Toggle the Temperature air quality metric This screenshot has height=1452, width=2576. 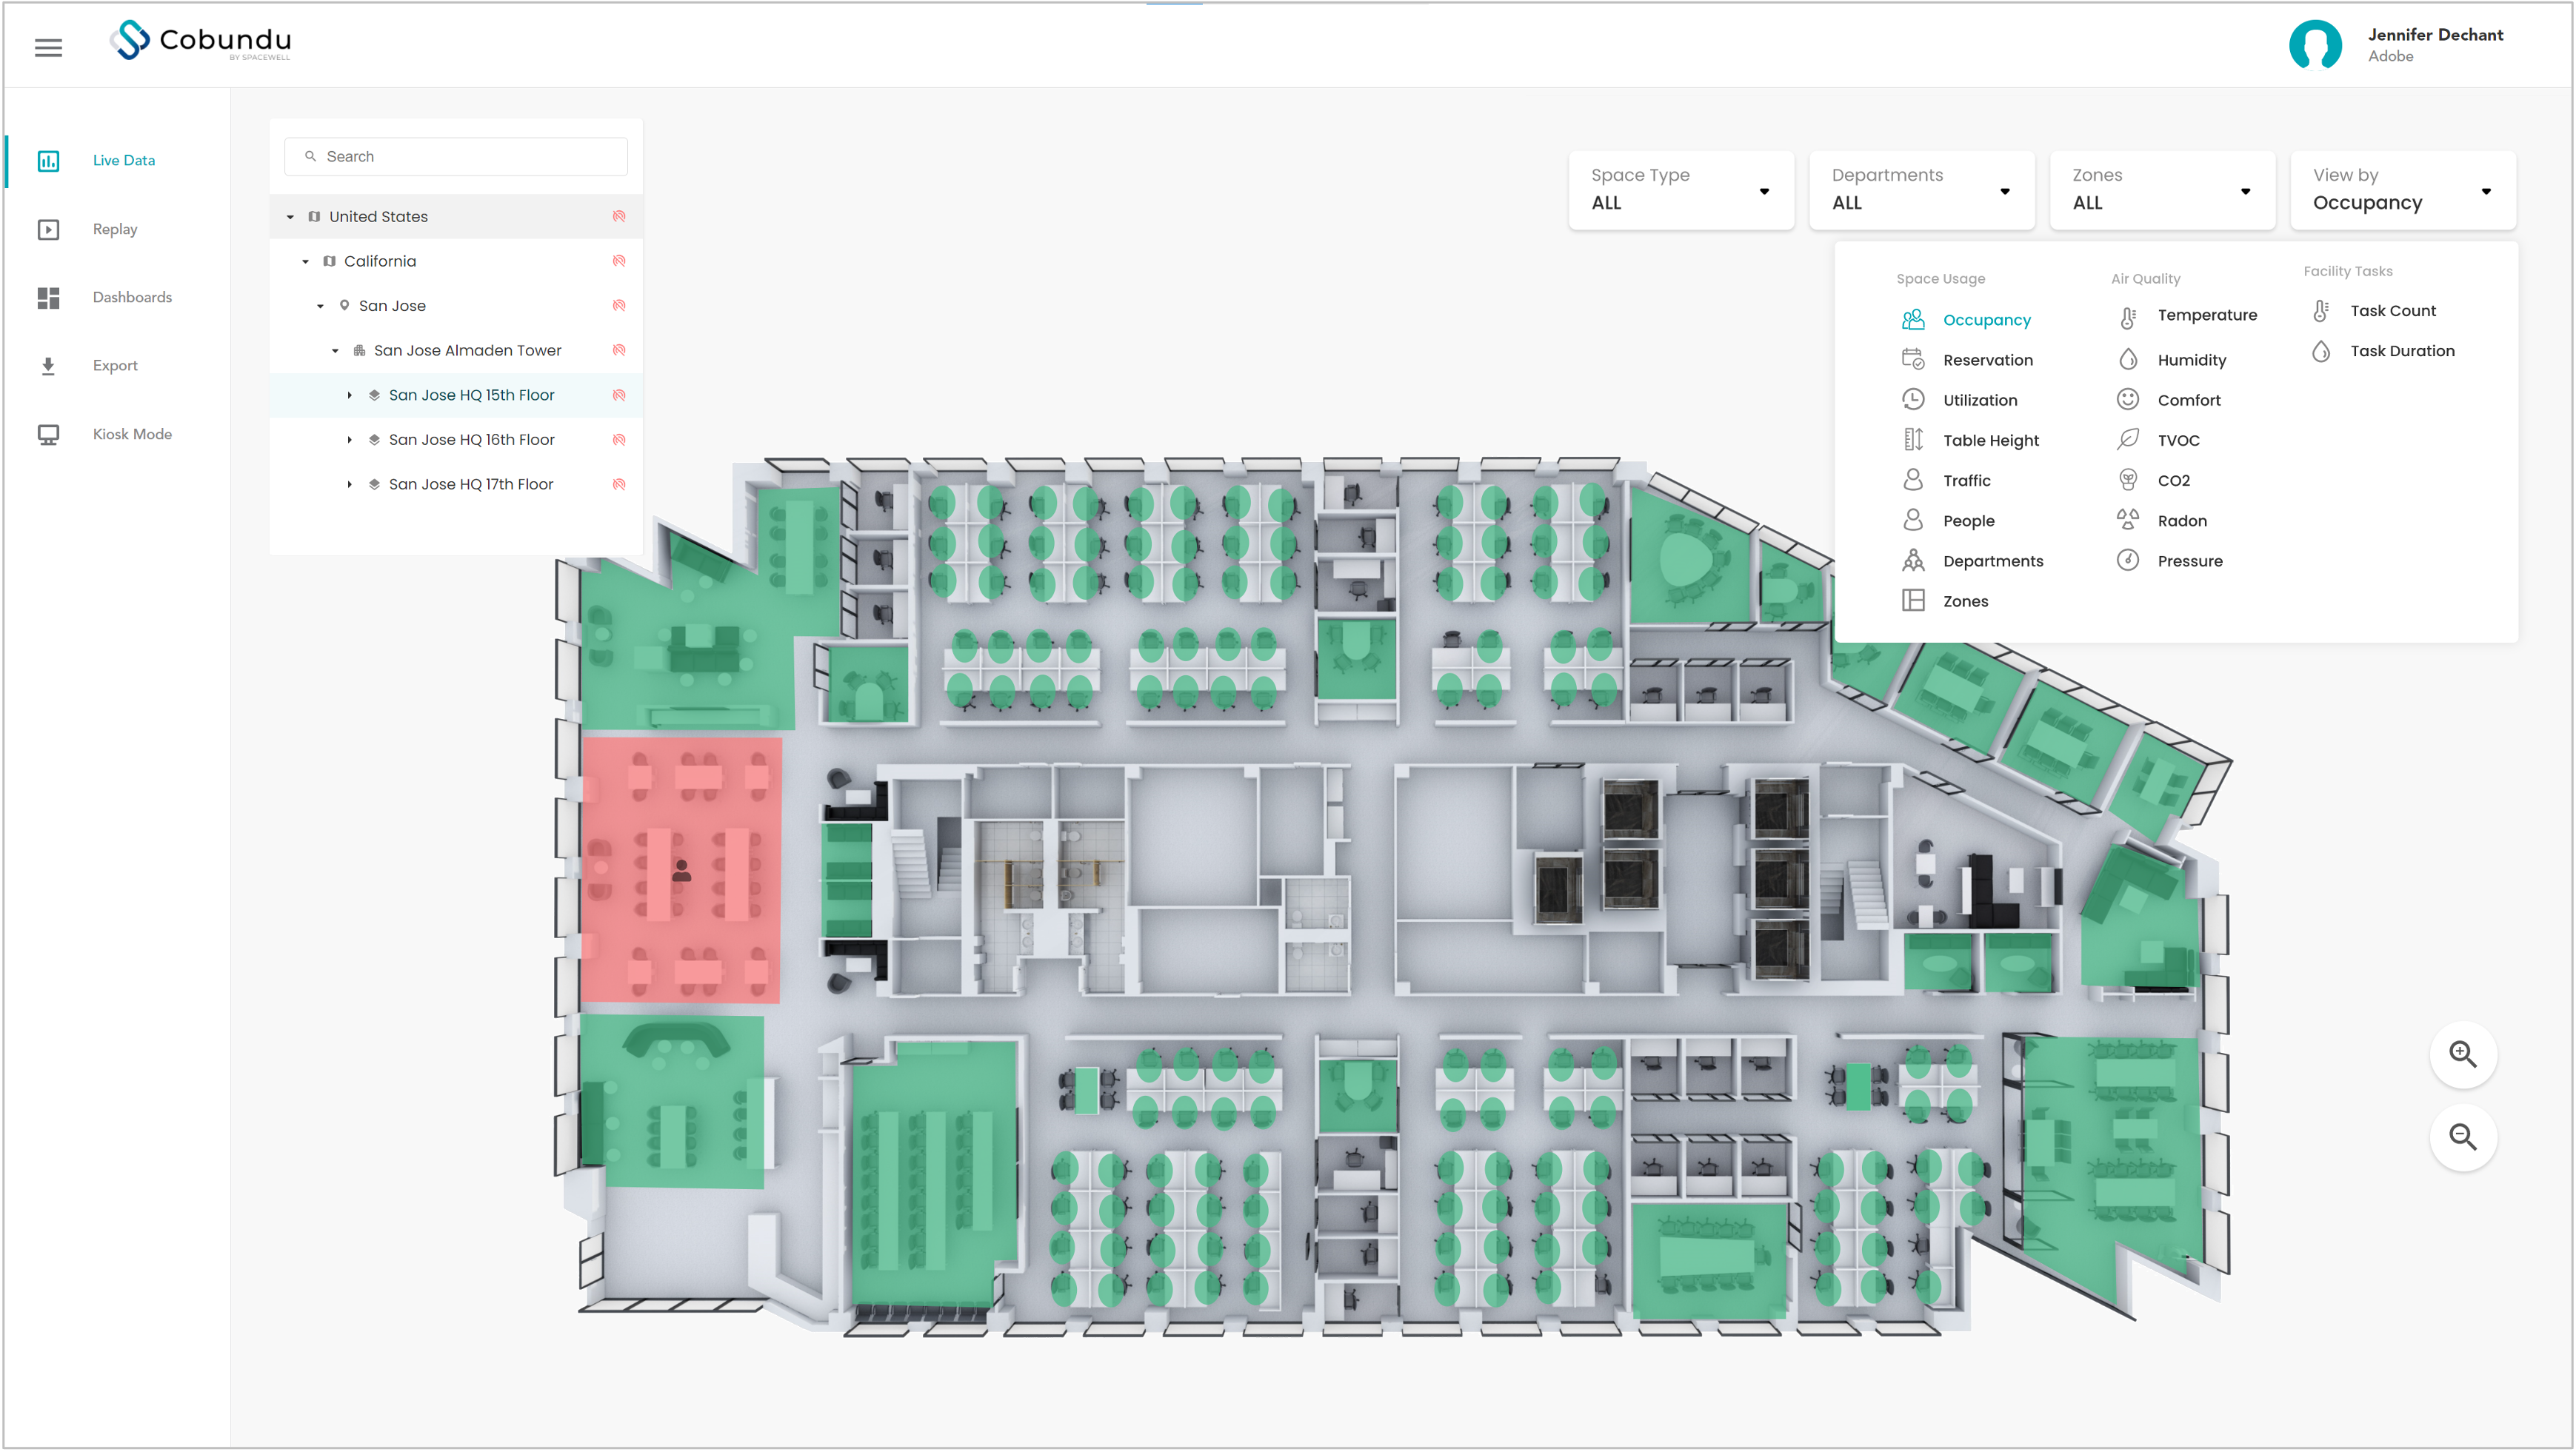2206,311
